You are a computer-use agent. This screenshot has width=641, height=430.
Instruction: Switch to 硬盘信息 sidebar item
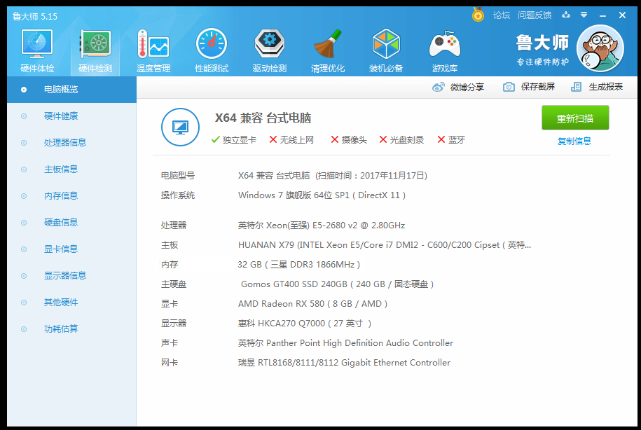(71, 223)
